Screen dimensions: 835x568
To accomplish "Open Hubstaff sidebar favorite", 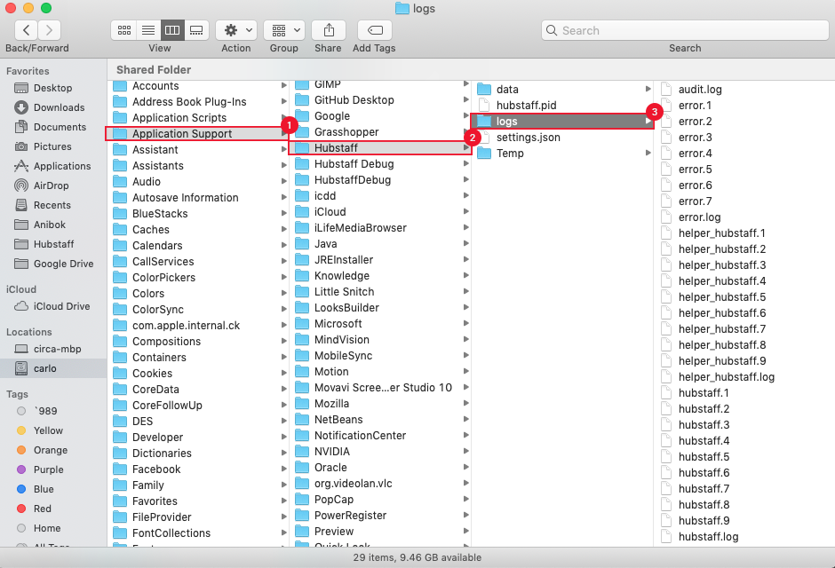I will pos(52,244).
